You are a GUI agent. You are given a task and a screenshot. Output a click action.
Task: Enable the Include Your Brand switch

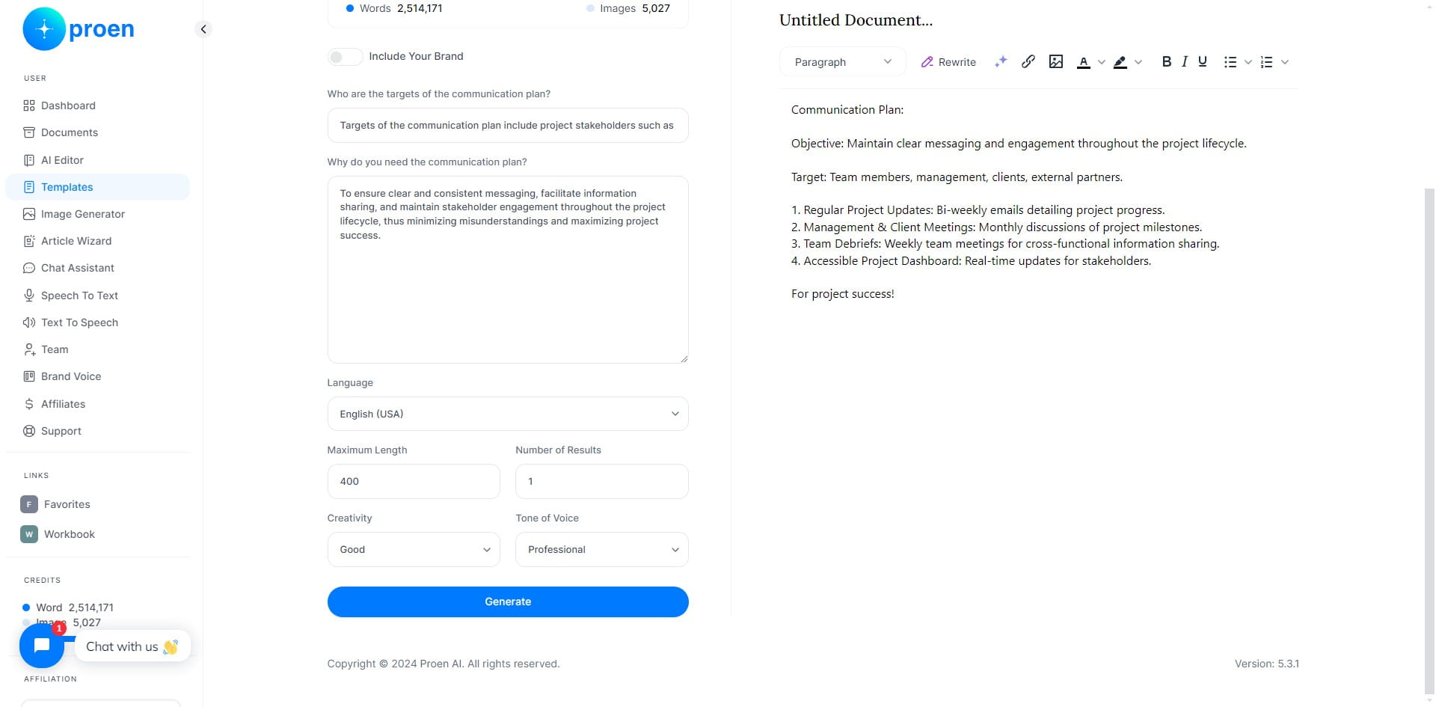click(x=345, y=56)
